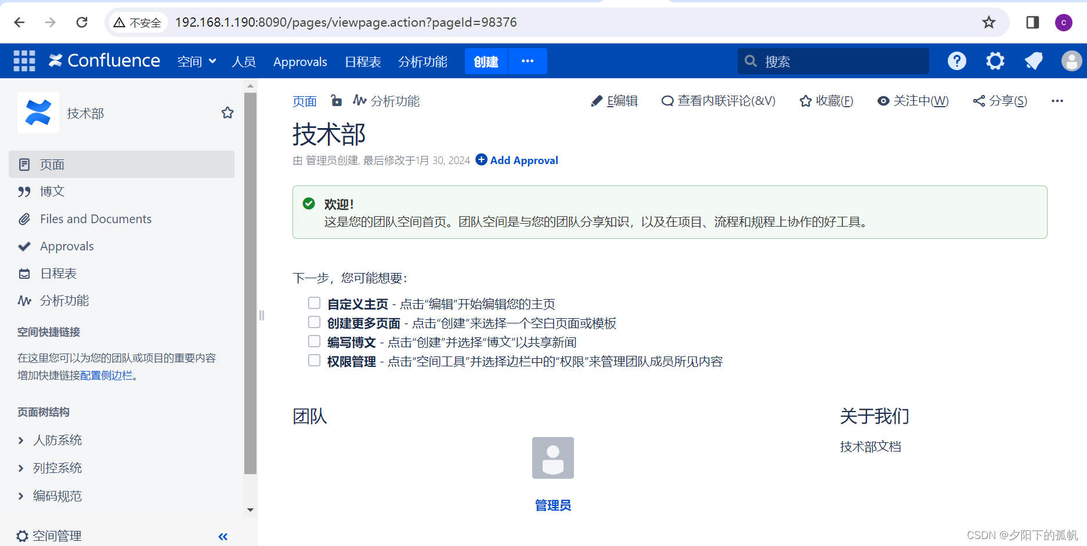Expand the 编码规范 tree node
Screen dimensions: 1087x546
click(x=21, y=496)
